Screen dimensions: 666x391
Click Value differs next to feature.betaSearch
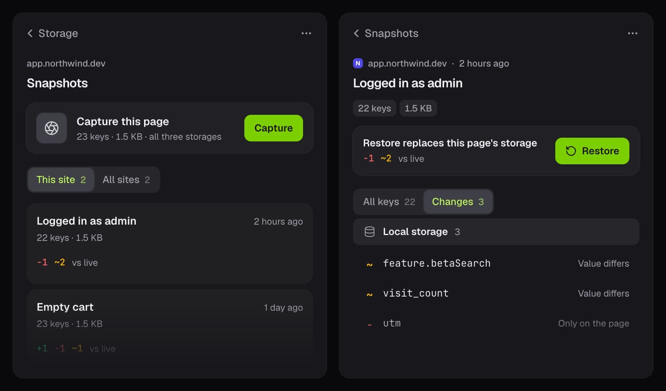pyautogui.click(x=604, y=263)
